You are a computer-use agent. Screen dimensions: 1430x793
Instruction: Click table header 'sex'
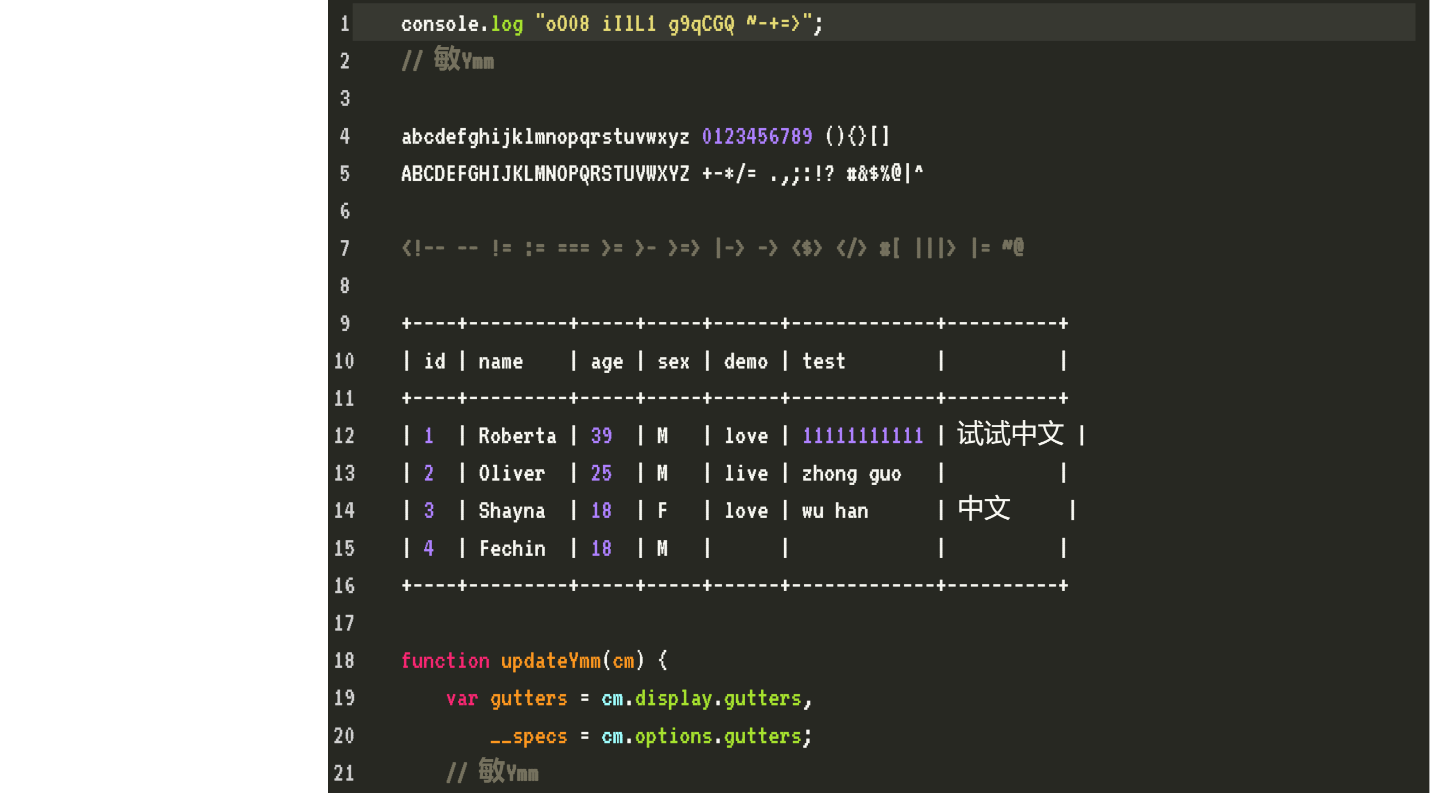pos(673,362)
